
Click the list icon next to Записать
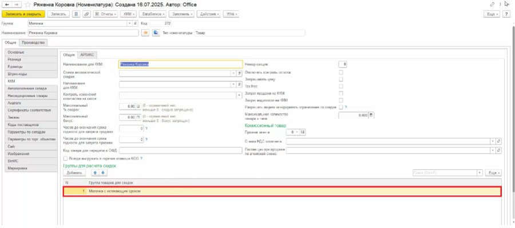pyautogui.click(x=76, y=14)
